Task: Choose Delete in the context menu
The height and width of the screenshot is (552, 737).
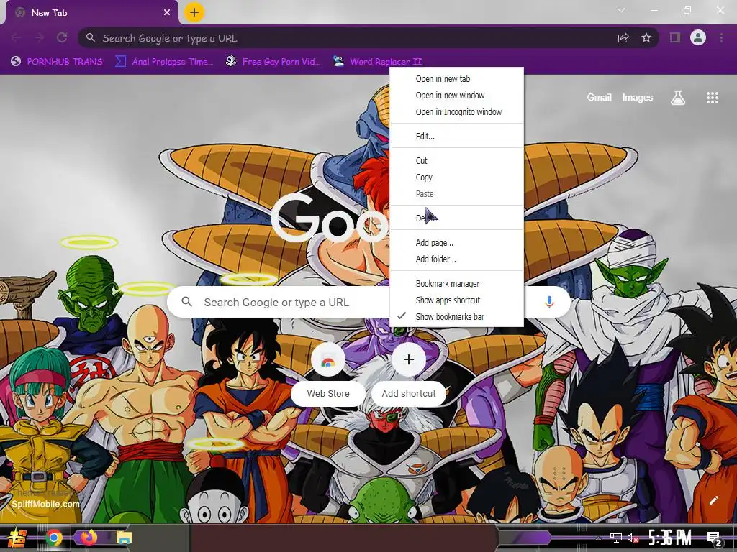Action: [456, 218]
